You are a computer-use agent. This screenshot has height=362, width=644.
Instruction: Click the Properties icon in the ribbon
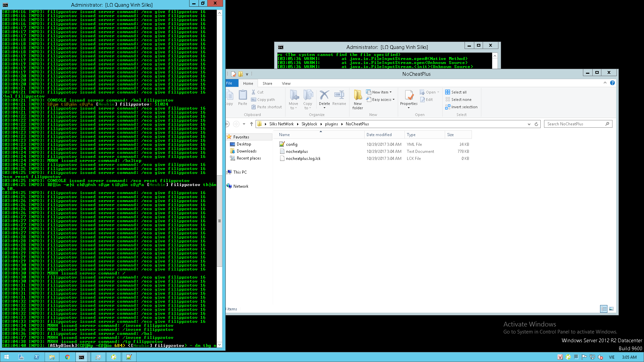(x=409, y=96)
